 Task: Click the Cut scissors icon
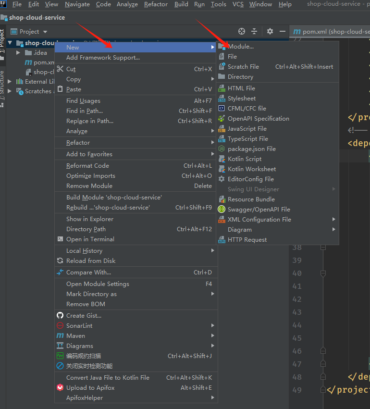pyautogui.click(x=60, y=69)
